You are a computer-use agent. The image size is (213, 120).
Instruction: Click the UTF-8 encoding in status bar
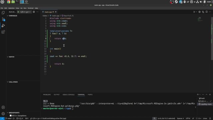pyautogui.click(x=188, y=118)
